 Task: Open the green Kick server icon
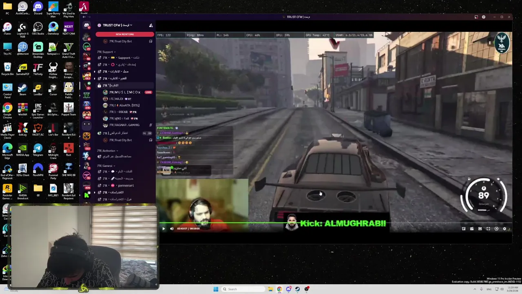click(86, 195)
